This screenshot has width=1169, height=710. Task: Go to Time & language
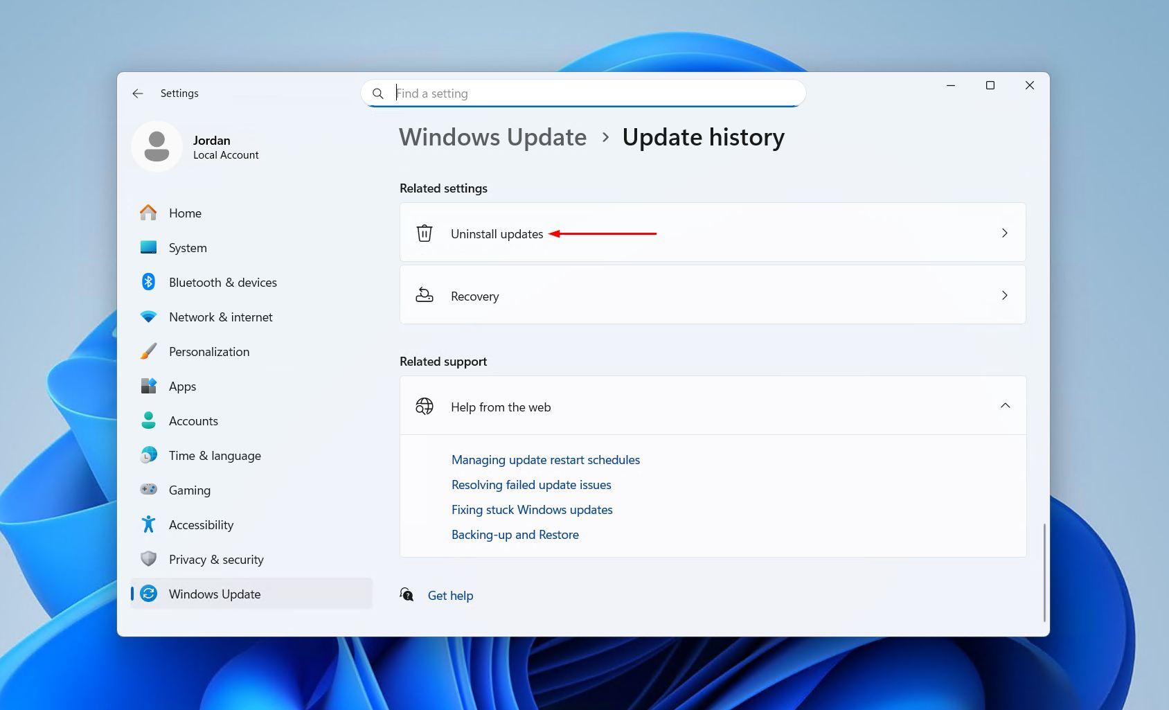coord(251,455)
